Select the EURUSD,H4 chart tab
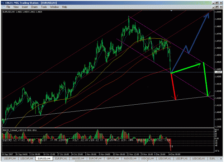224x162 pixels. point(44,158)
